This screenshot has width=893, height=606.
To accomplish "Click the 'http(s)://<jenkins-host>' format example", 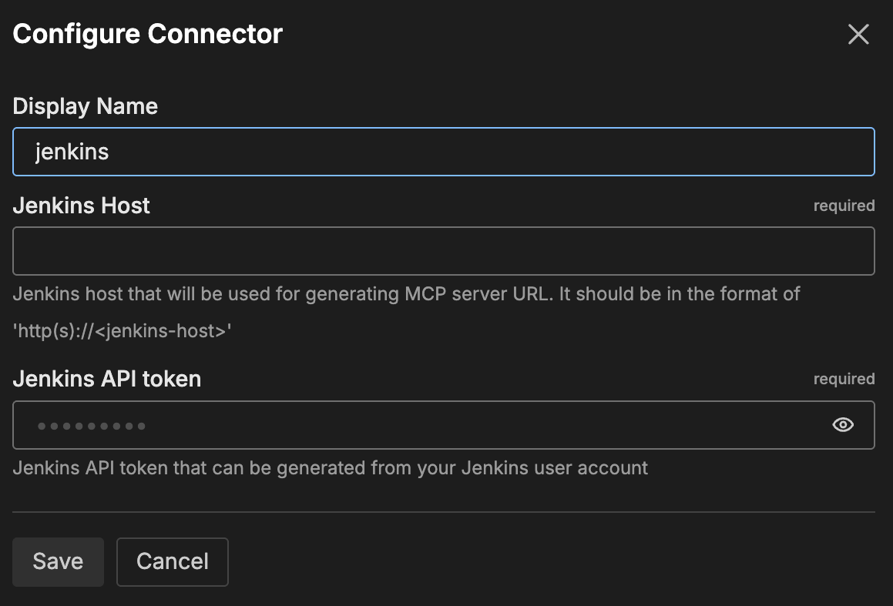I will pos(123,331).
